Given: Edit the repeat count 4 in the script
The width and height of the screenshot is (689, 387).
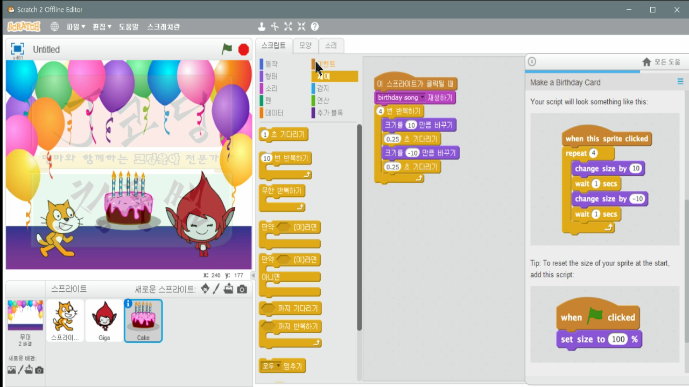Looking at the screenshot, I should click(x=380, y=111).
